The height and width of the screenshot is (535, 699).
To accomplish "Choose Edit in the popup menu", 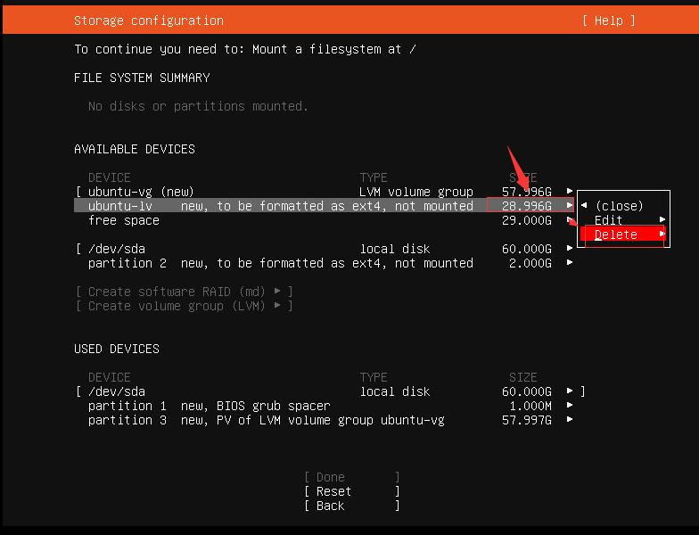I will (x=609, y=220).
